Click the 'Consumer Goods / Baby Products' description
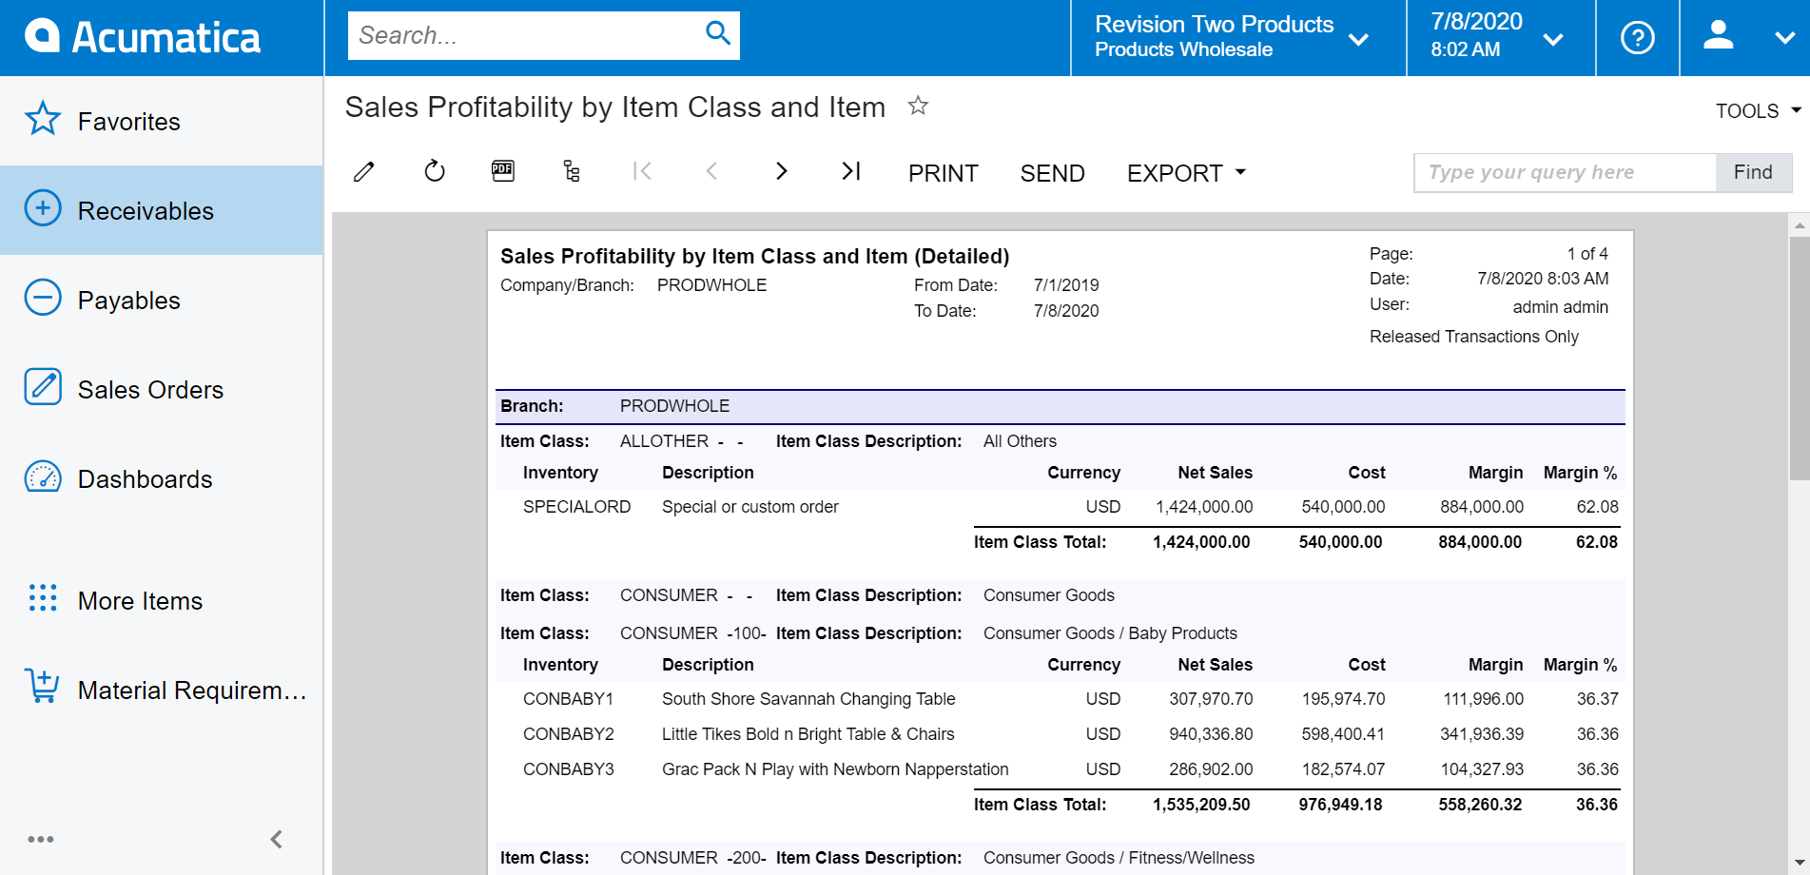1810x875 pixels. tap(1110, 633)
